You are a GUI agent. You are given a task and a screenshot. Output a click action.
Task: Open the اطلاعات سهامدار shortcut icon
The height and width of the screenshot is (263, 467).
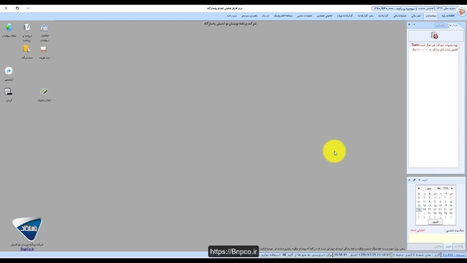45,28
